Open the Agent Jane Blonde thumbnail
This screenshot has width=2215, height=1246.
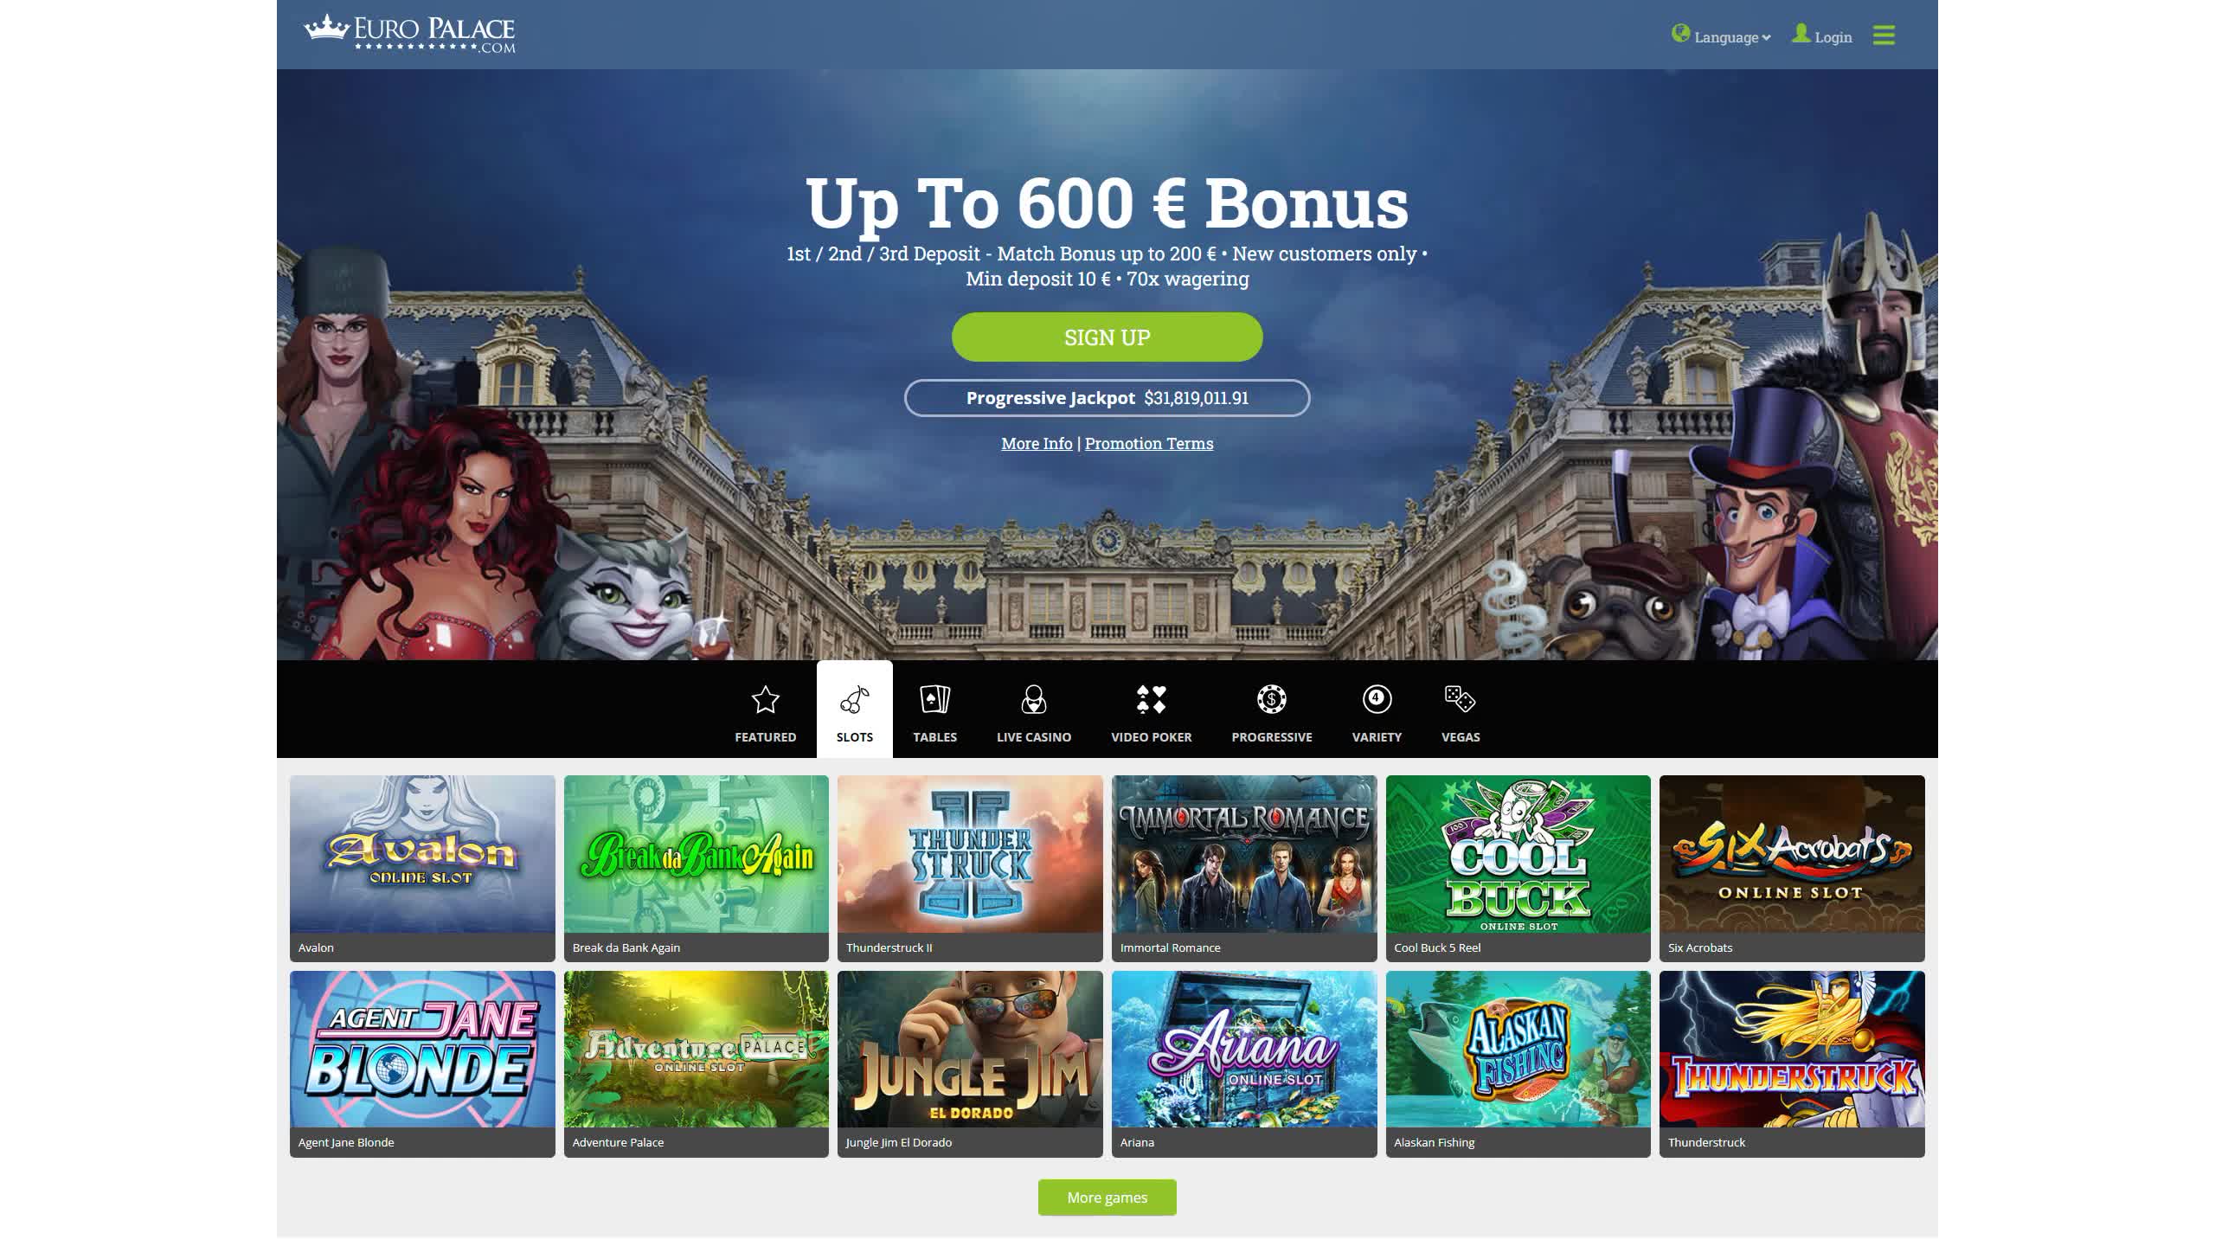click(x=422, y=1063)
